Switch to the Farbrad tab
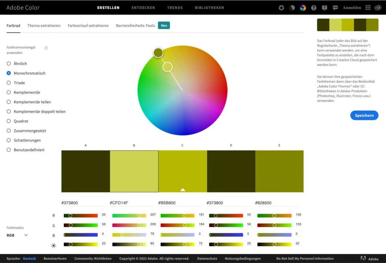Viewport: 386px width, 263px height. point(13,26)
